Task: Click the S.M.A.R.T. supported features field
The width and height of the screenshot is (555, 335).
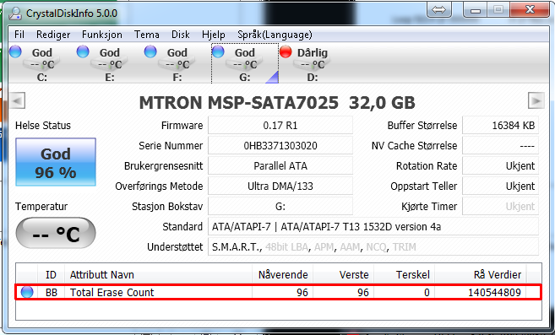Action: [x=373, y=246]
